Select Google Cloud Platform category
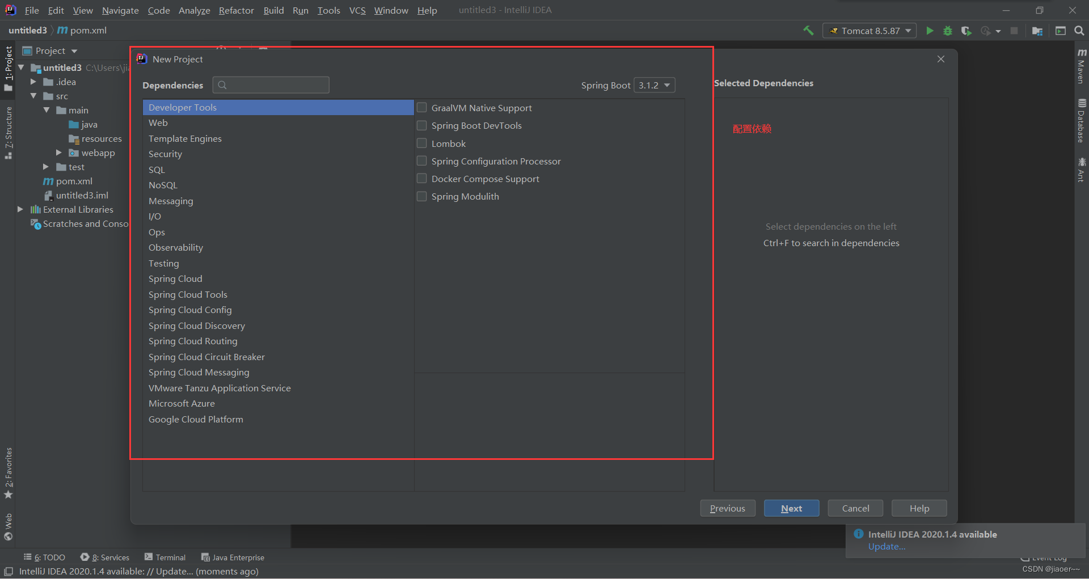1089x579 pixels. click(x=278, y=419)
